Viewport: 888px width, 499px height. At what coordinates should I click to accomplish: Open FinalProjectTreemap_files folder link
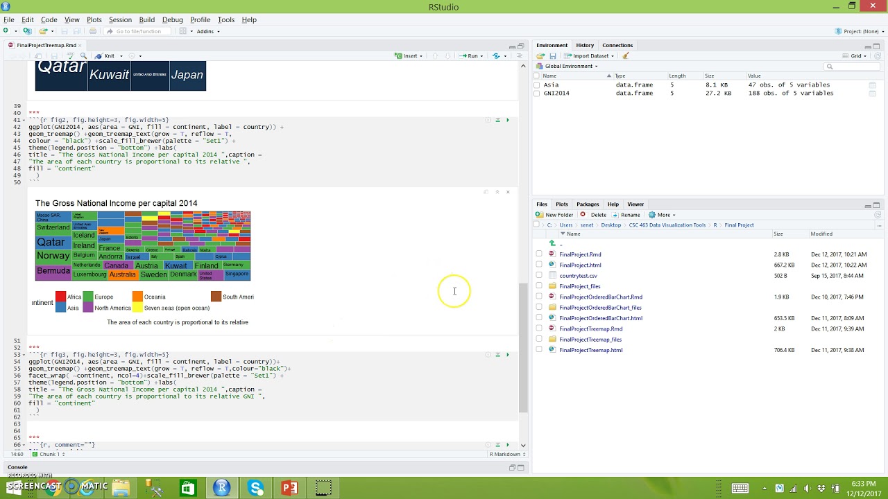[x=590, y=340]
